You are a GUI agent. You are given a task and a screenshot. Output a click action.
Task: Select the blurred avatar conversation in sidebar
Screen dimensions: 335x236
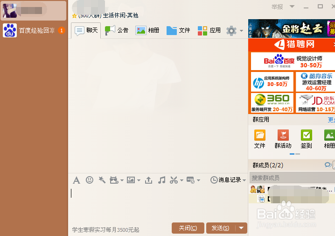tap(34, 10)
